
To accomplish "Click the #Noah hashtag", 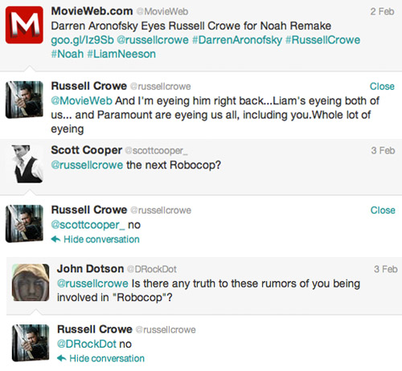I will [x=68, y=54].
